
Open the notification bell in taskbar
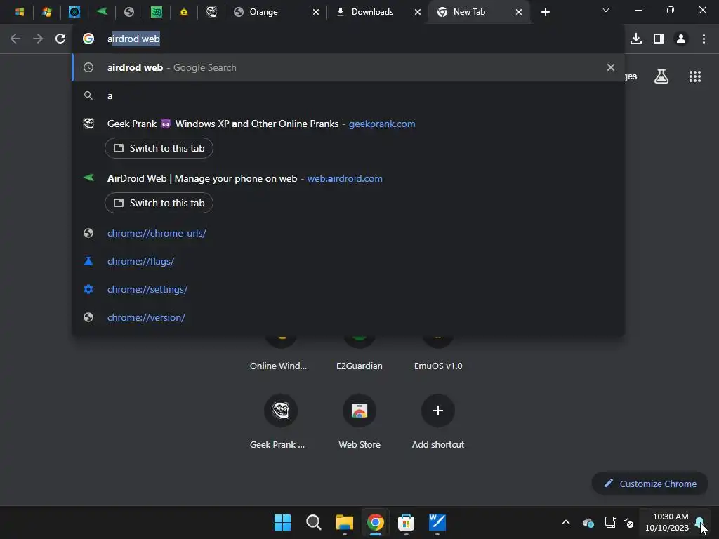pyautogui.click(x=699, y=522)
